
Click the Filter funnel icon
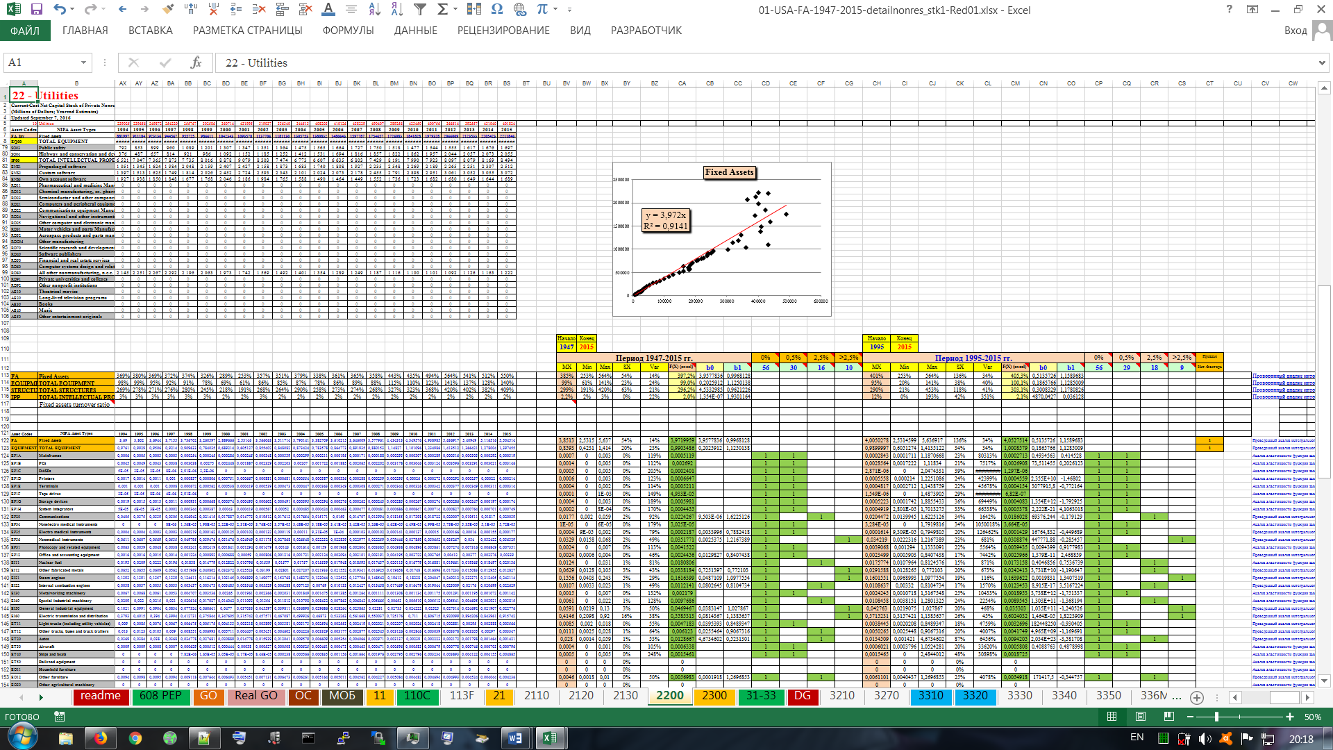(420, 10)
